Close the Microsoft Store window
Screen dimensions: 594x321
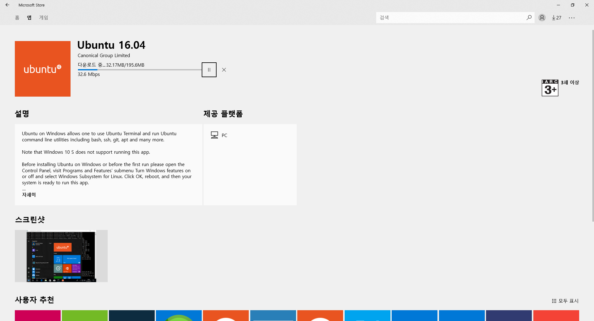(587, 5)
